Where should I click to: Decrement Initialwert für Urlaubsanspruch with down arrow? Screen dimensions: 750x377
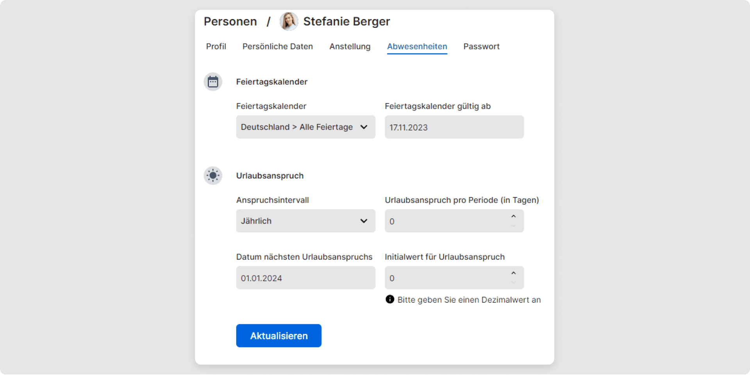(x=513, y=283)
